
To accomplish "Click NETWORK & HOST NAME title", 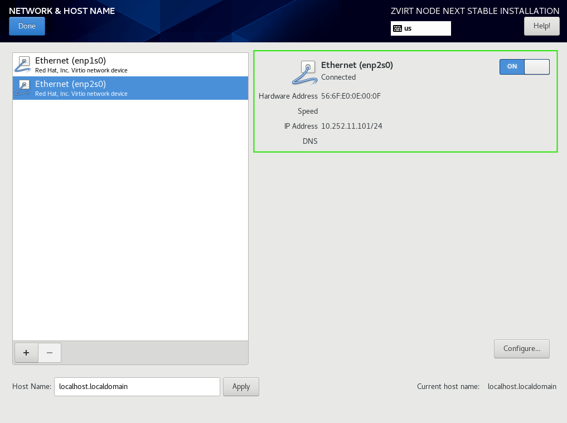I will tap(62, 11).
